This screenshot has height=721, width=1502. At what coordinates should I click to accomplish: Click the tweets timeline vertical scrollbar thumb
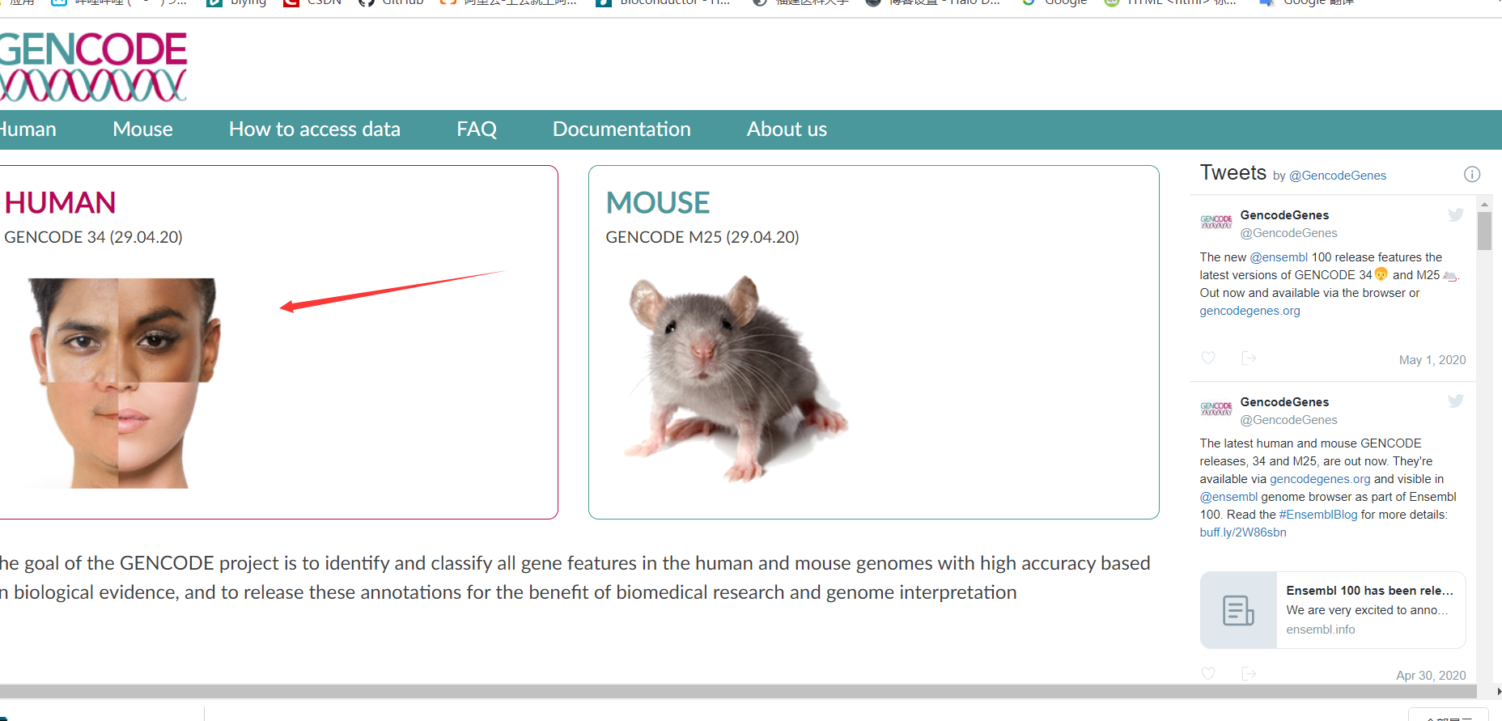(x=1484, y=231)
